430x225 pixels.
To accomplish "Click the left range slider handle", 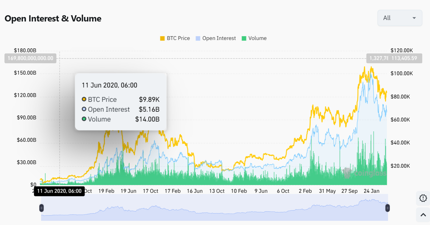I will [x=42, y=208].
